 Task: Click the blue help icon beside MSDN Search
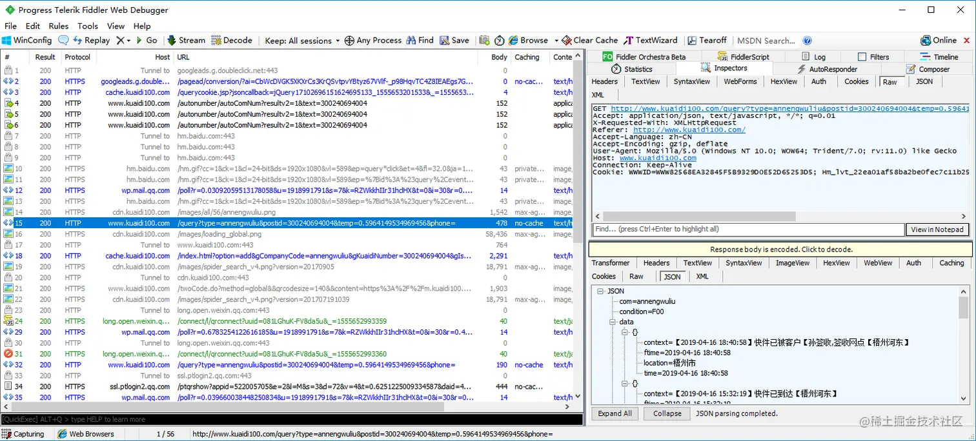point(807,41)
